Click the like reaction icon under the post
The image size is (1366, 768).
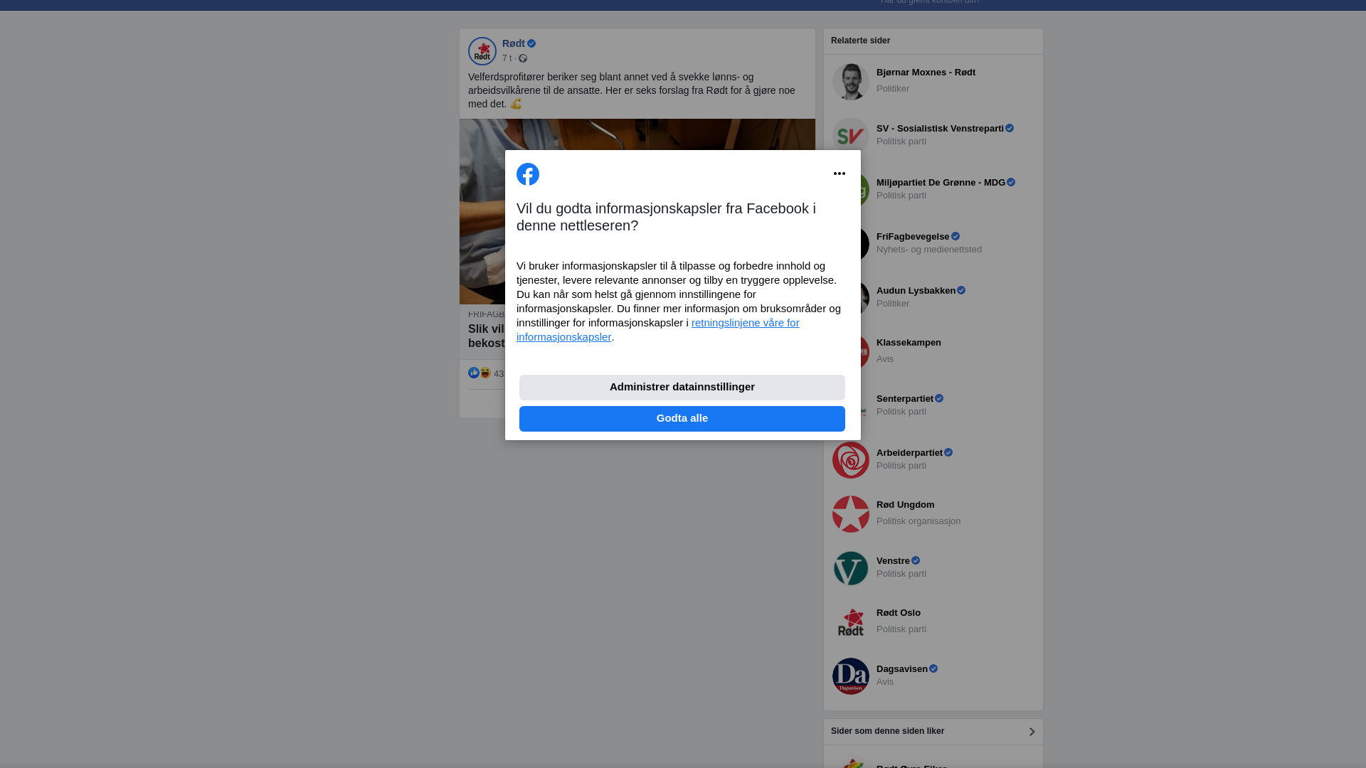coord(474,373)
